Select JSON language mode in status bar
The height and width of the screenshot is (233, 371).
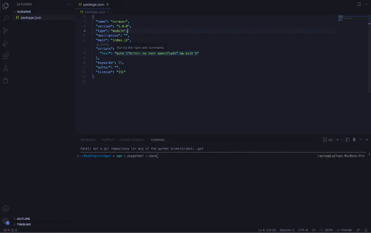(x=326, y=230)
